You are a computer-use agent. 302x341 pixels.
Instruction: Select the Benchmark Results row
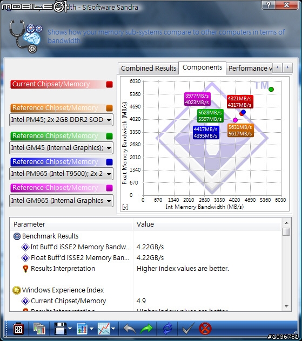click(x=145, y=236)
